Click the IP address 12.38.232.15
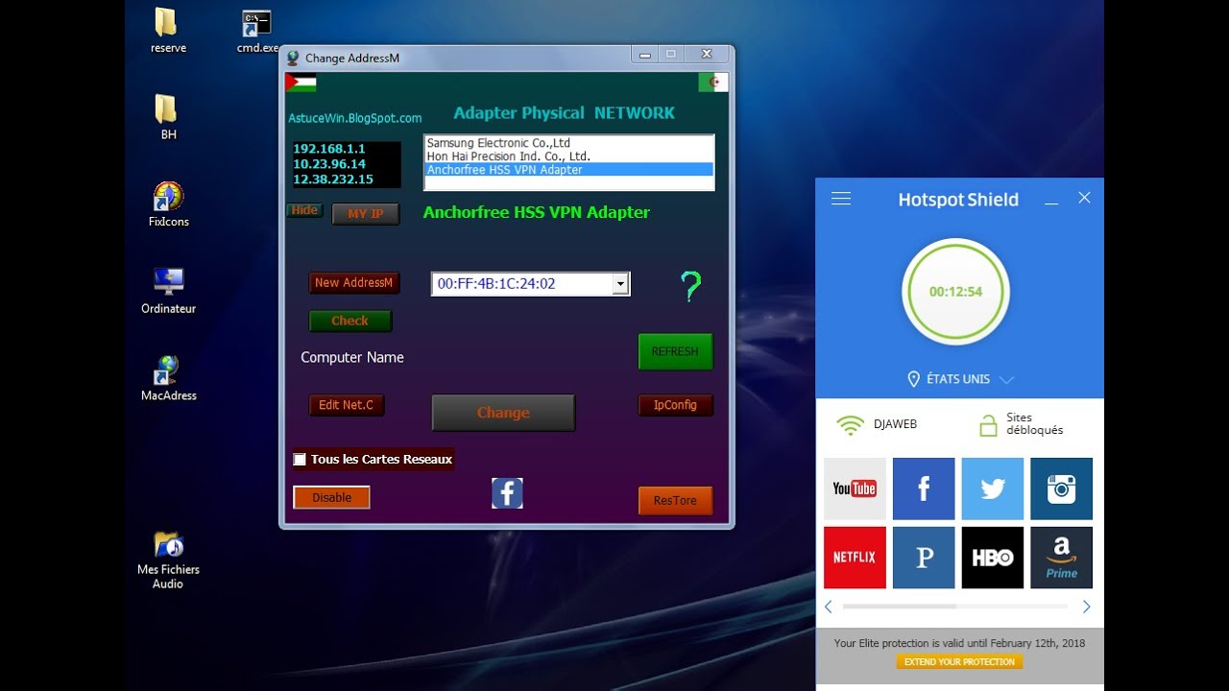 click(333, 179)
